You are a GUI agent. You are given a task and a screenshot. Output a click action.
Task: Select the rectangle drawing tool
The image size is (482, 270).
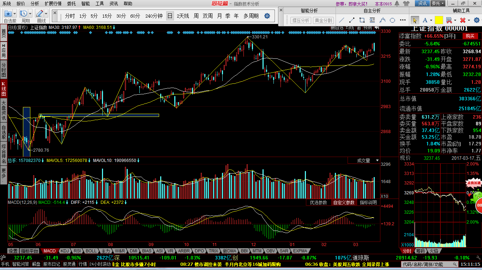[362, 20]
